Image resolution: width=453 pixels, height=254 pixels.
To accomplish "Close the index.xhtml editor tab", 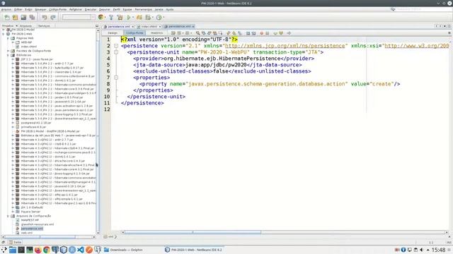I will pos(159,27).
